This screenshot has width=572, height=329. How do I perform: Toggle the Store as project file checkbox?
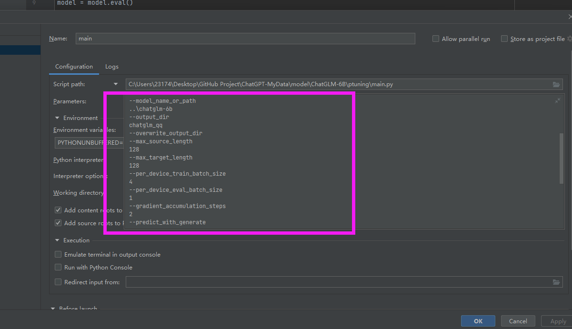click(504, 39)
